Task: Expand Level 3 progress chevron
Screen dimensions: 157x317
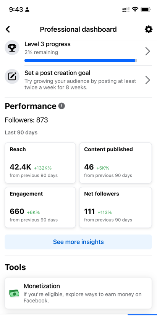Action: pos(148,51)
